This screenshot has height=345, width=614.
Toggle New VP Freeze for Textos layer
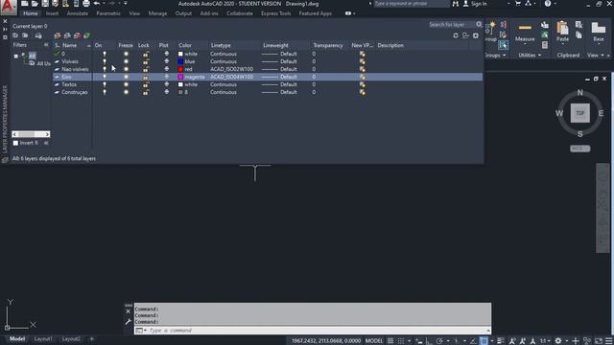point(363,84)
